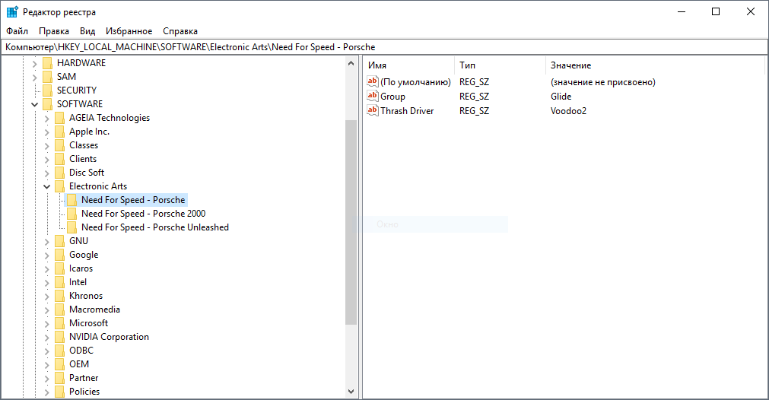Open the Избранное menu

[129, 31]
